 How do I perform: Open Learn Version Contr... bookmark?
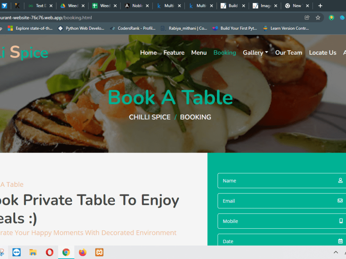[x=286, y=28]
